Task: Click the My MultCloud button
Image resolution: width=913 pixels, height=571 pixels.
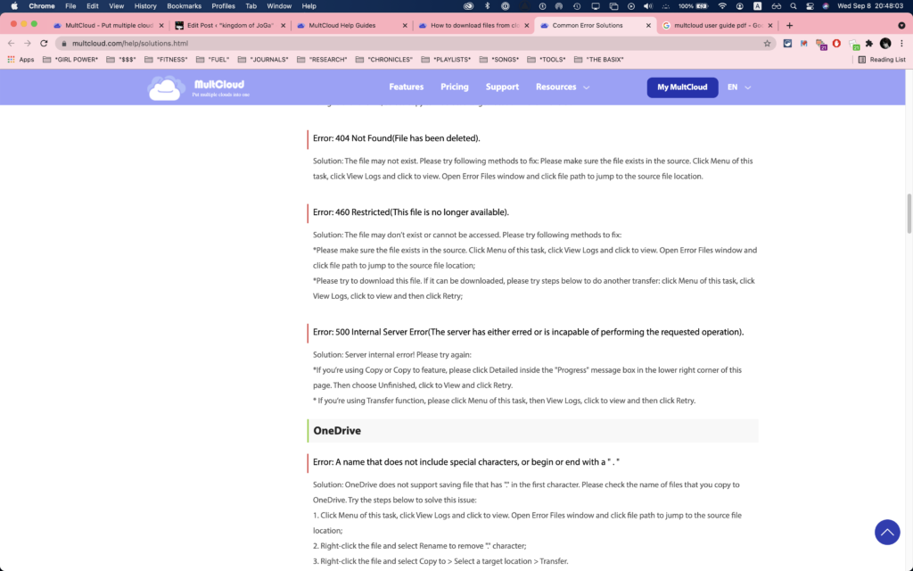Action: (x=682, y=87)
